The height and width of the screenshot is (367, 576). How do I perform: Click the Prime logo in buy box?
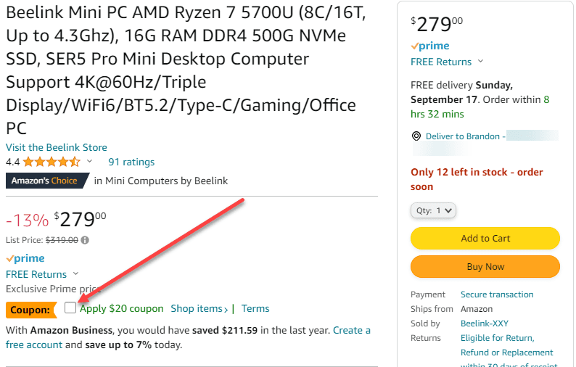point(430,46)
